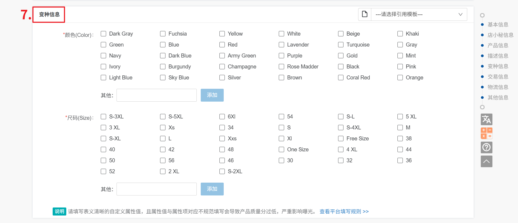Go to 描述信息 in side navigation
Viewport: 518px width, 223px height.
click(498, 56)
